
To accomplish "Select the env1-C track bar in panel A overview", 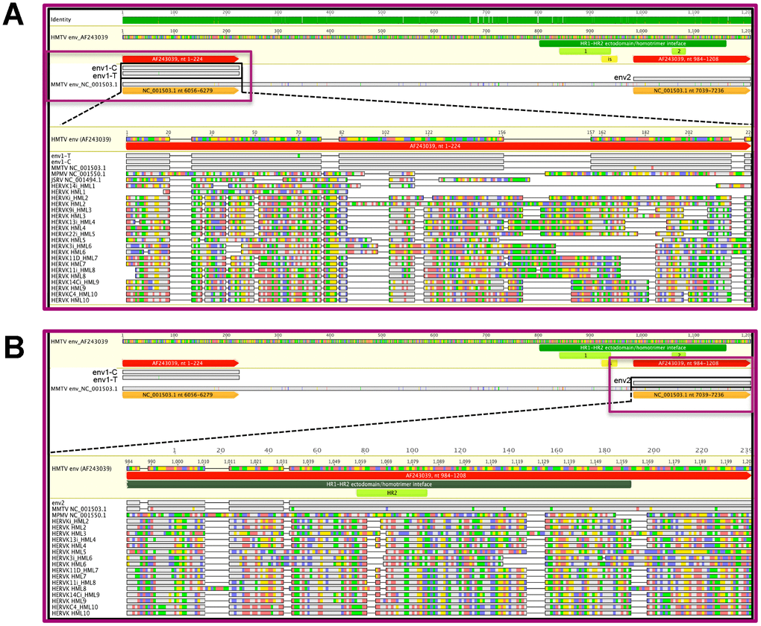I will click(x=180, y=68).
